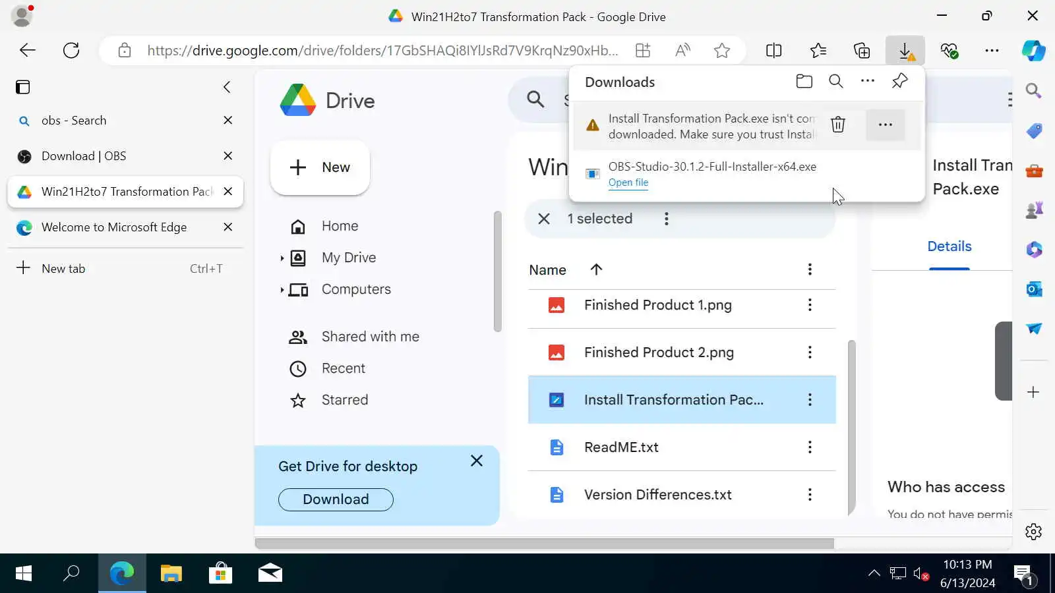
Task: Open Edge sidebar Search icon
Action: coord(1033,91)
